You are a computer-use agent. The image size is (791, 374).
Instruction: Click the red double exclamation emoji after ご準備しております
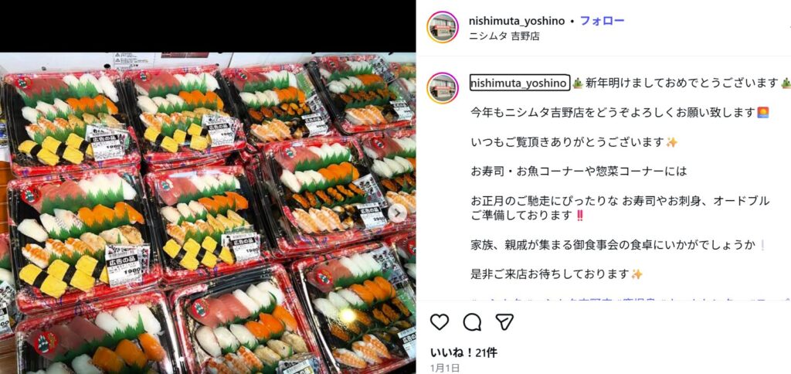[x=579, y=215]
